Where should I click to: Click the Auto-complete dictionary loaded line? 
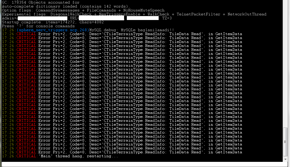(66, 6)
